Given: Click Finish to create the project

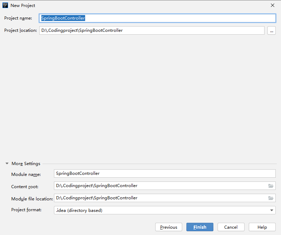Looking at the screenshot, I should (200, 227).
